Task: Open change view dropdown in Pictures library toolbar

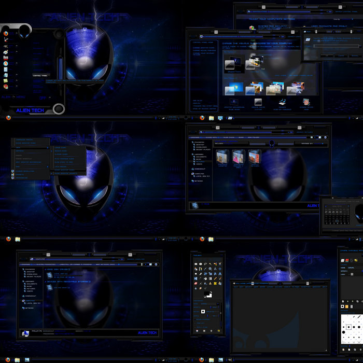Action: pos(315,137)
